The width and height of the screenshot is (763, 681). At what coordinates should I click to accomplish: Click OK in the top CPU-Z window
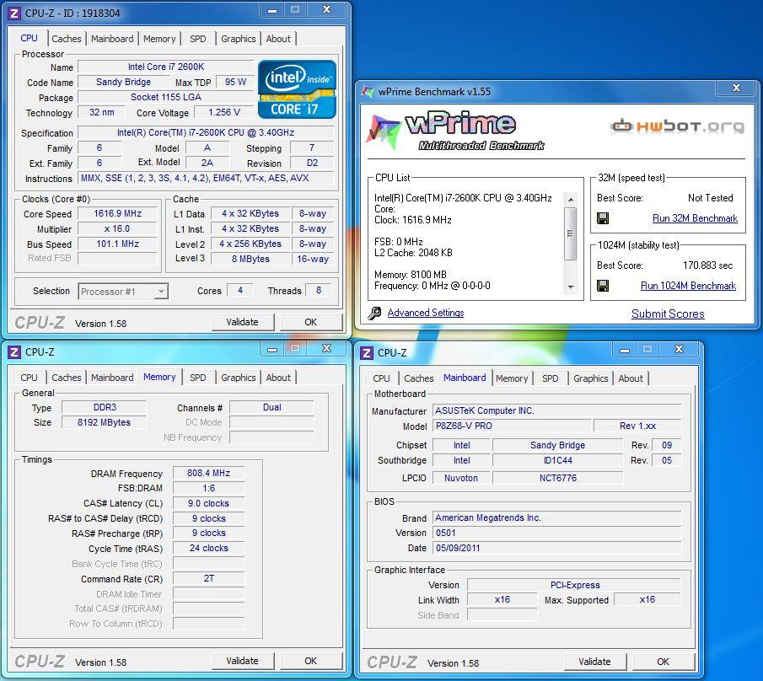[310, 322]
